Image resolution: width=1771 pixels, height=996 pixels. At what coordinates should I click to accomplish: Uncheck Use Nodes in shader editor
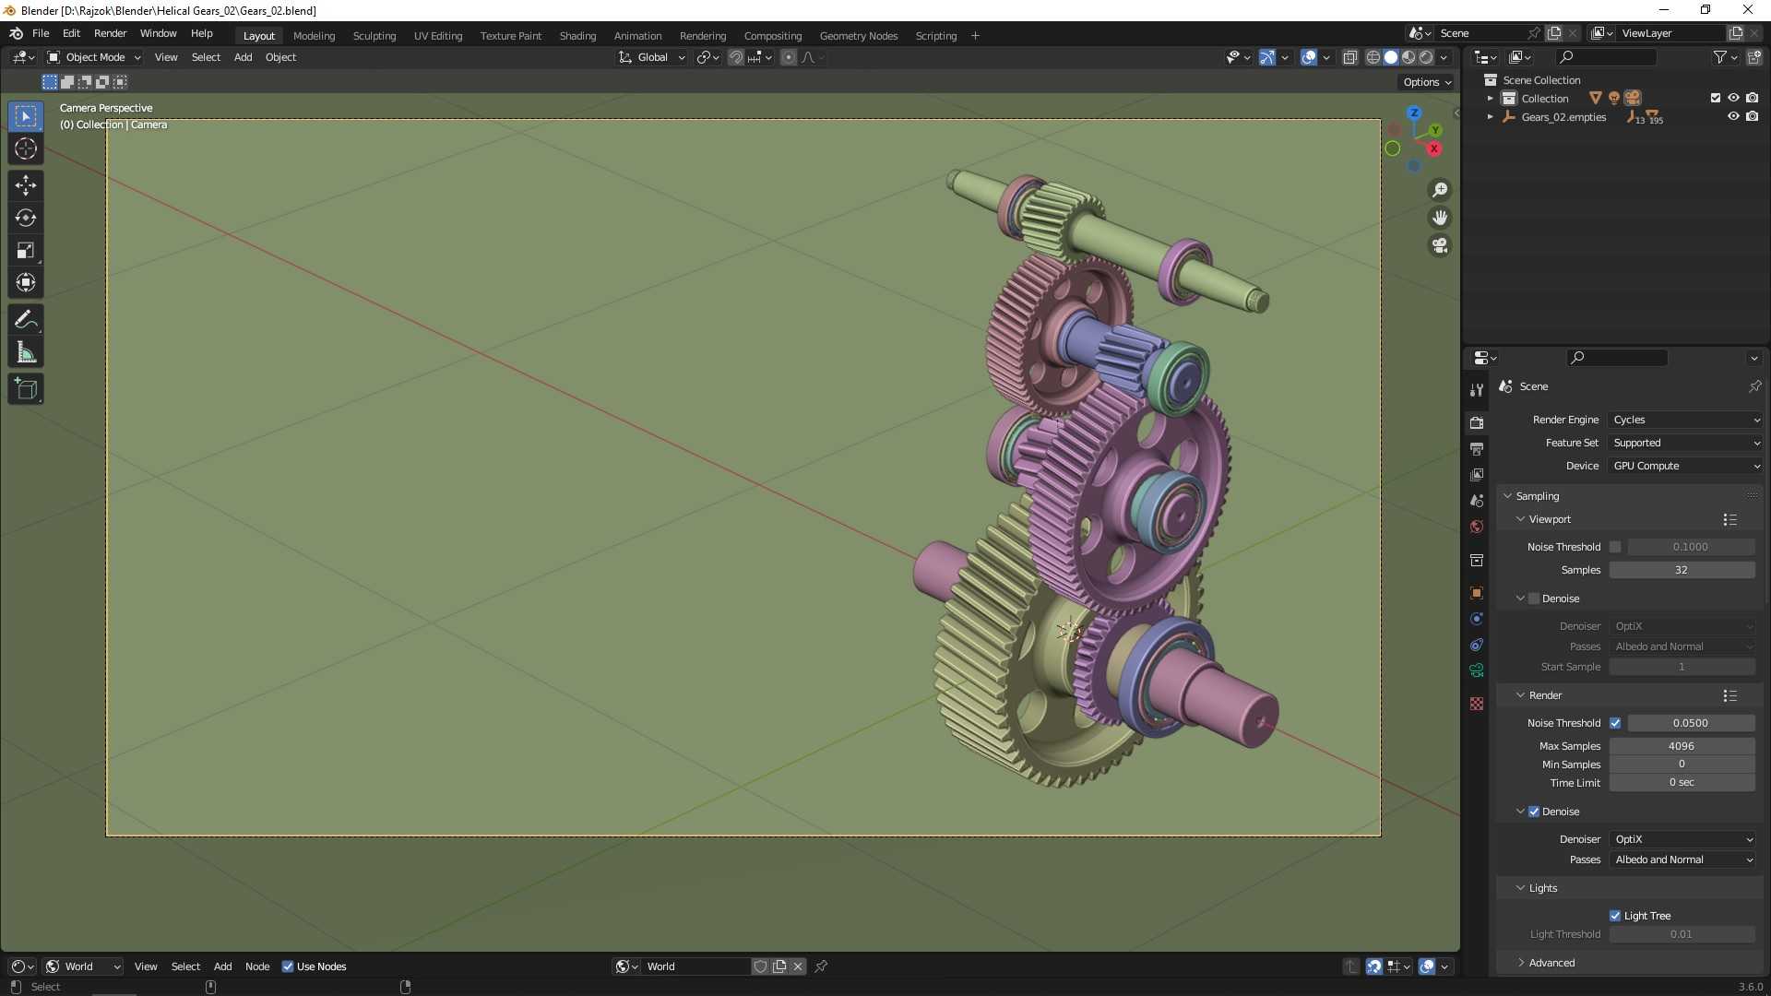click(x=288, y=966)
